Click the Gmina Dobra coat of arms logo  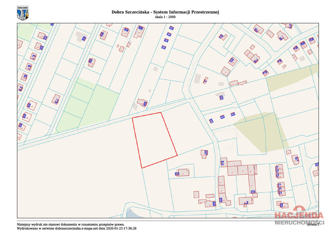(23, 13)
